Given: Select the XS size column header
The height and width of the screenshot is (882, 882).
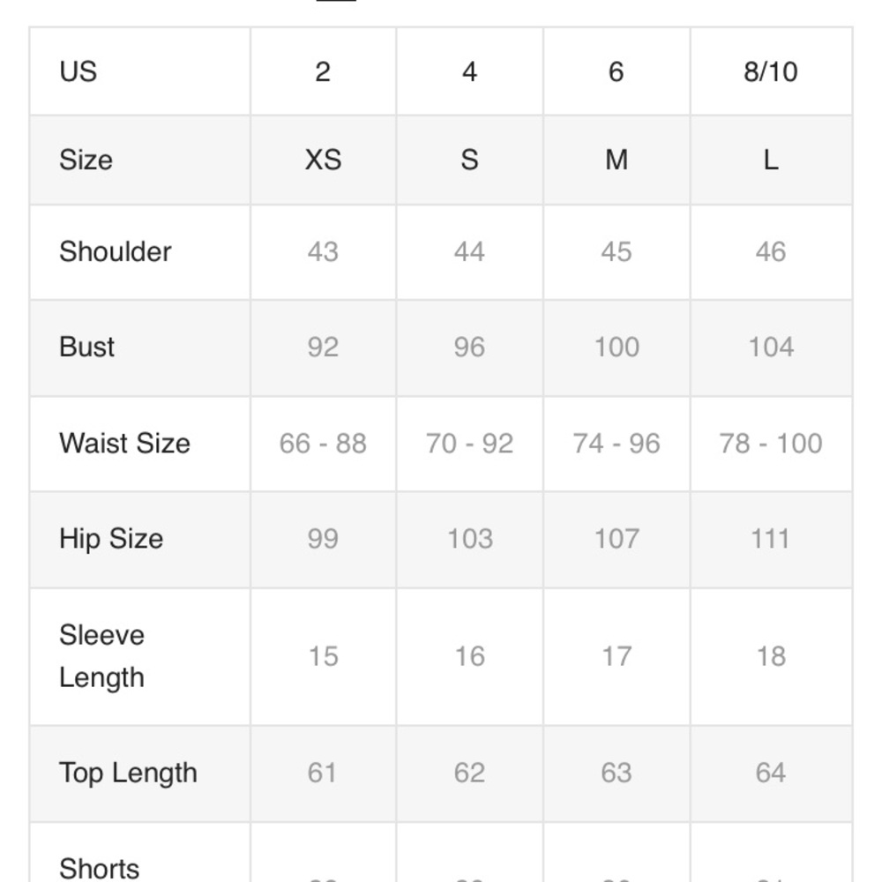Looking at the screenshot, I should [x=323, y=160].
